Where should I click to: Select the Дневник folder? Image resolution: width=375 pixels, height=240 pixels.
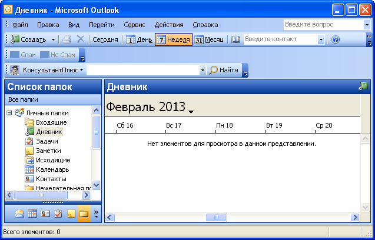pyautogui.click(x=49, y=132)
